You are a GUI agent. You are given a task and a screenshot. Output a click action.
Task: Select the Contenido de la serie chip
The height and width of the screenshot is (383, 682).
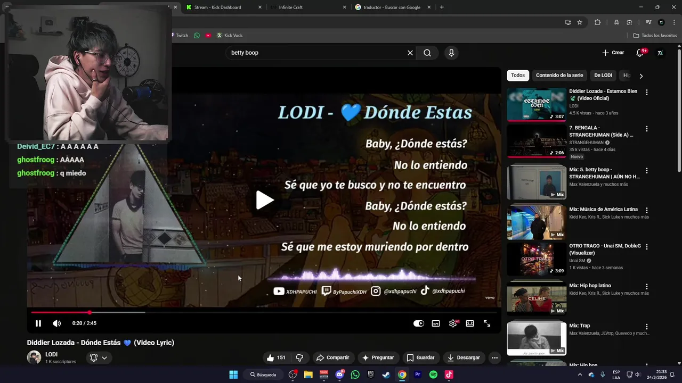559,76
